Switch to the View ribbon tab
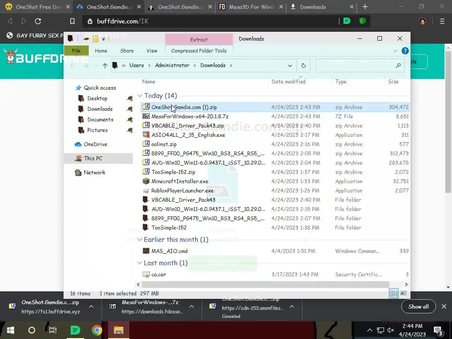The width and height of the screenshot is (452, 339). [152, 51]
